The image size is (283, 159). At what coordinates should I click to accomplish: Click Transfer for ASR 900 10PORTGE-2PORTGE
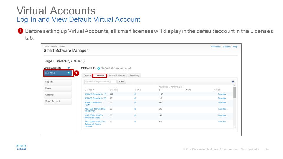click(x=223, y=109)
